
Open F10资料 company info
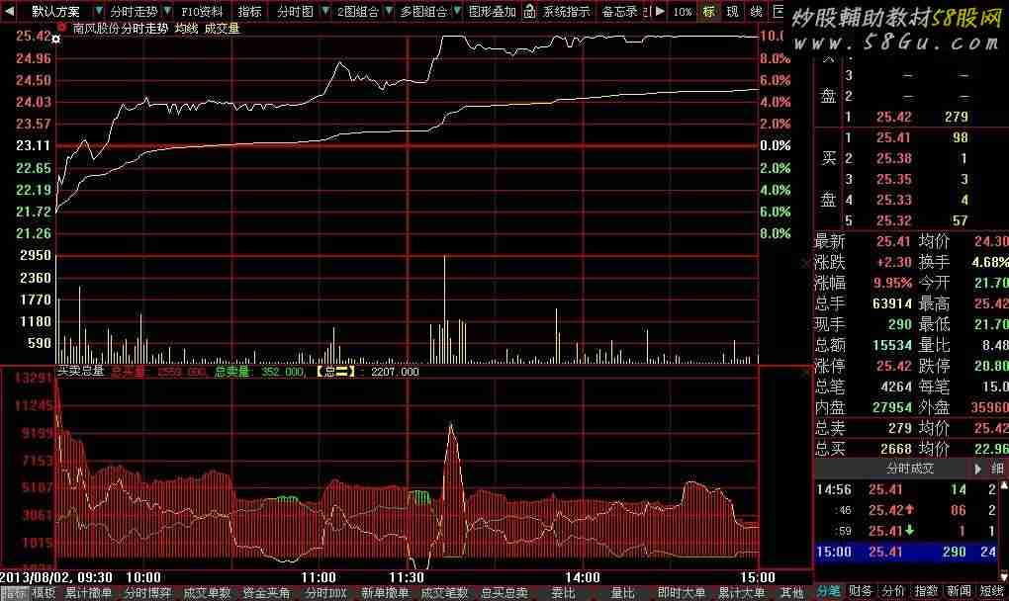pyautogui.click(x=202, y=12)
